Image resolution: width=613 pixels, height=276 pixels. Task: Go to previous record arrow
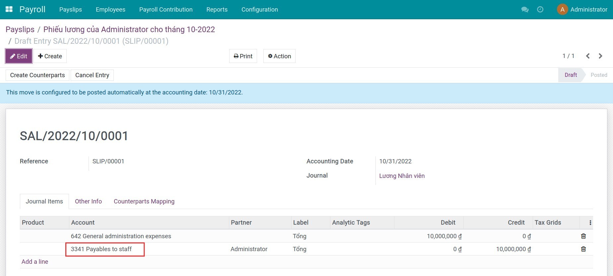pyautogui.click(x=588, y=56)
